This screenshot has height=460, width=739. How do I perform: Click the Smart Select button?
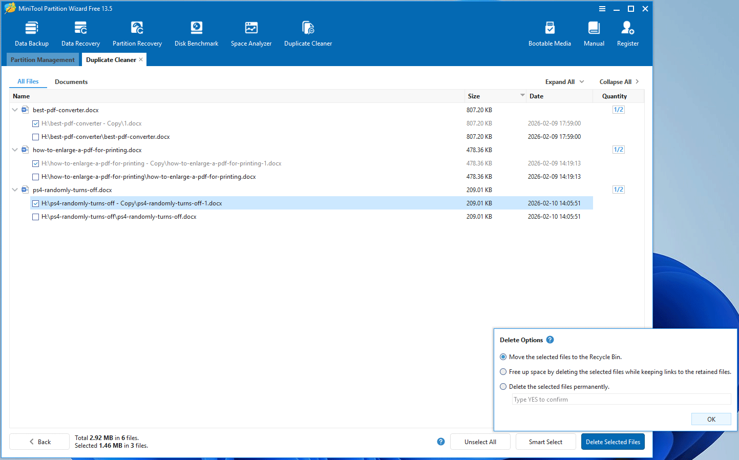click(x=545, y=441)
